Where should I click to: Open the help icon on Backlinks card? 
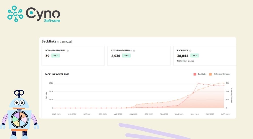tap(190, 51)
